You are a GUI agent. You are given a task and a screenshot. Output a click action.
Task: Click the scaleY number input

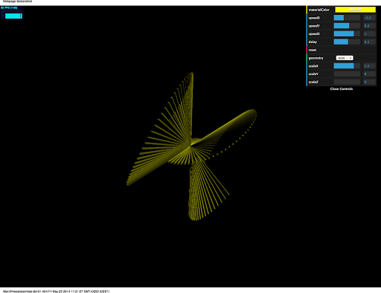coord(369,74)
